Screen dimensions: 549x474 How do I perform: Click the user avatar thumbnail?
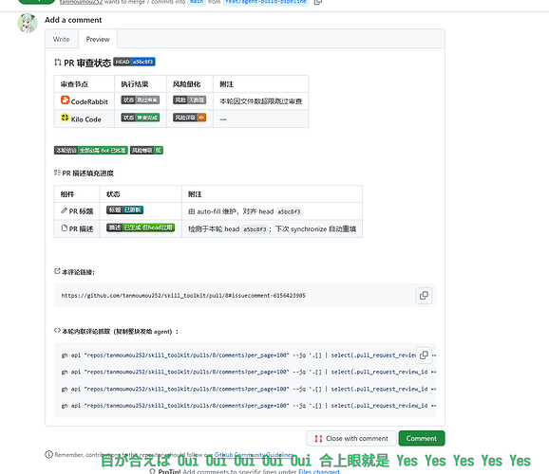coord(28,23)
